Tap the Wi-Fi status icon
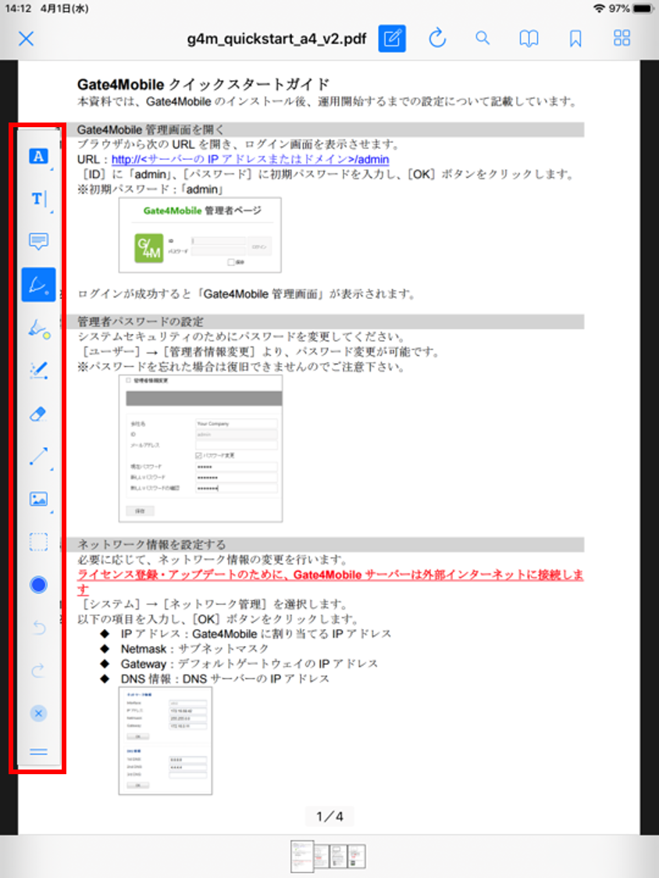 tap(599, 9)
